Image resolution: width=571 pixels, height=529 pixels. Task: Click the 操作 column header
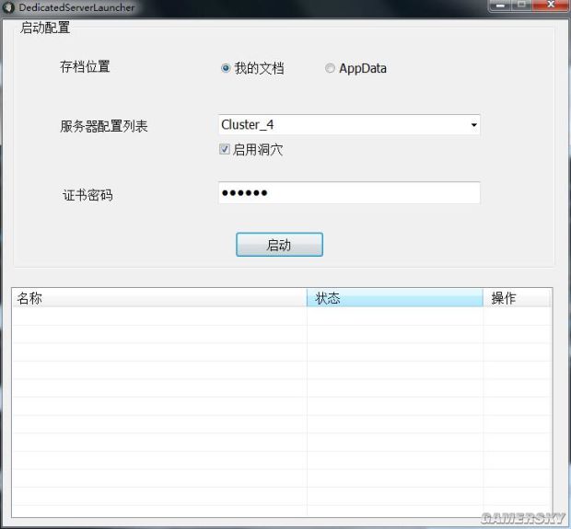(x=516, y=298)
